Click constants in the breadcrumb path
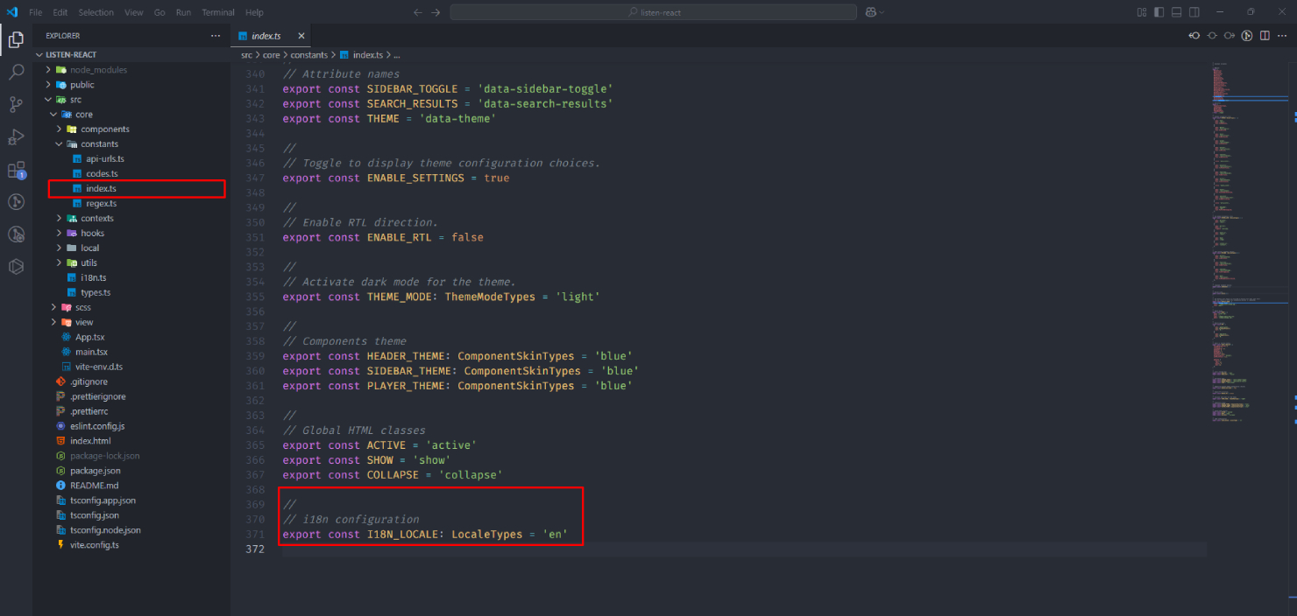Viewport: 1297px width, 616px height. [307, 54]
